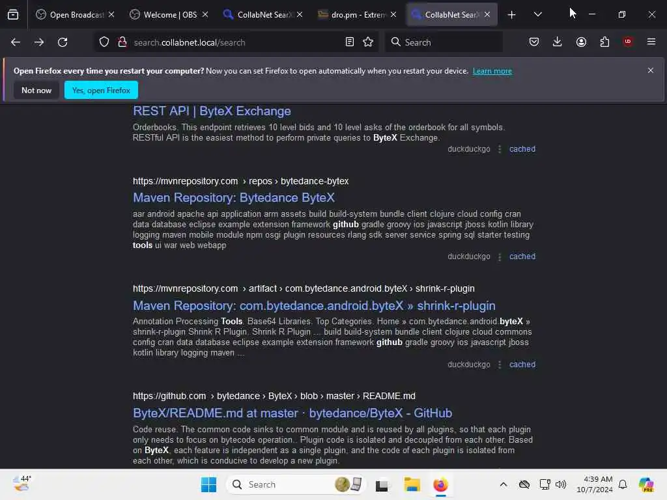
Task: Reload the current page
Action: click(63, 42)
